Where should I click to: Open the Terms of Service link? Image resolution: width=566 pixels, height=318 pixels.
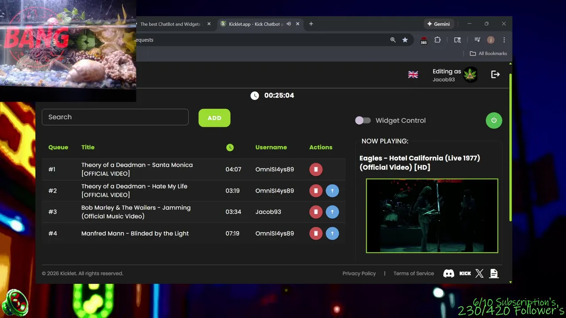(x=414, y=273)
